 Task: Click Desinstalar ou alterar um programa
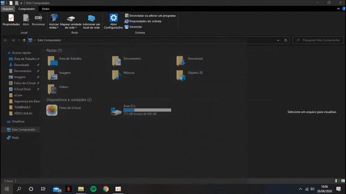tap(150, 16)
